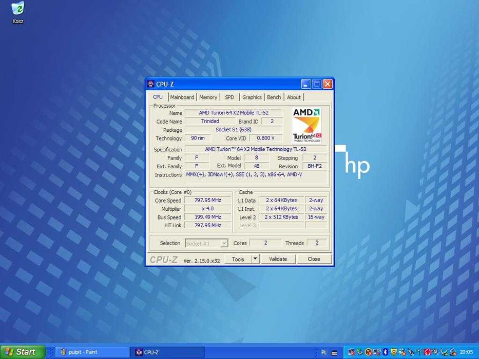This screenshot has width=479, height=359.
Task: Click the Validate button
Action: (x=278, y=259)
